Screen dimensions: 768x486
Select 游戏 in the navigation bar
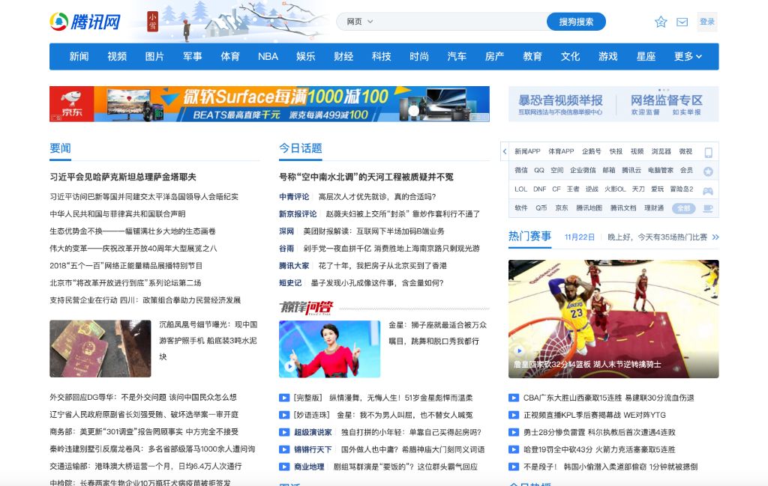point(607,56)
